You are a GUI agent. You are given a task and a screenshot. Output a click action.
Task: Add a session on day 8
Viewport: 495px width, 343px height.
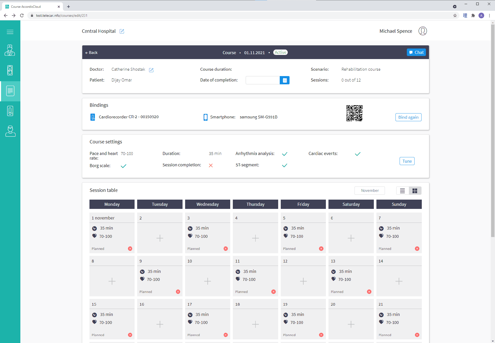tap(112, 281)
